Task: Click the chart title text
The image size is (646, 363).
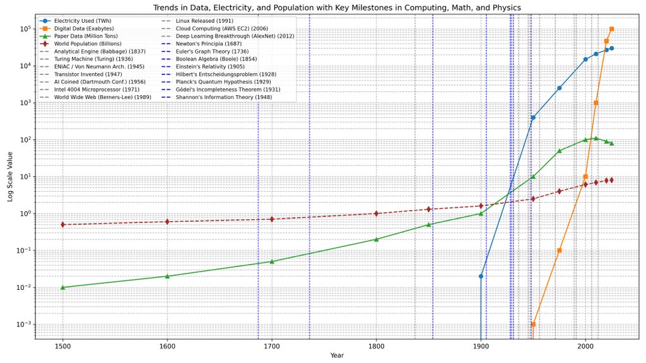Action: coord(337,8)
